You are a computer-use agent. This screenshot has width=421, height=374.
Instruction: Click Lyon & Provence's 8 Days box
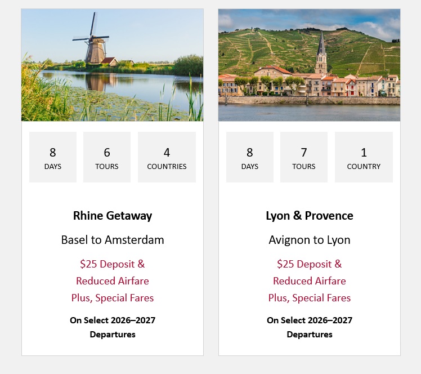coord(250,157)
